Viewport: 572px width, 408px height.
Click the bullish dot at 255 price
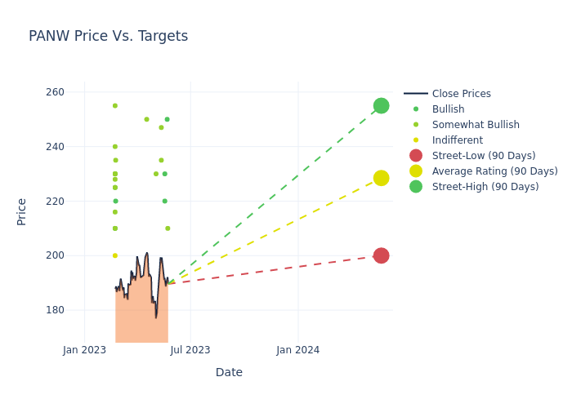(x=115, y=106)
